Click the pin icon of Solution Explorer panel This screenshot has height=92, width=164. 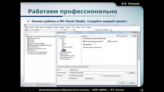click(x=53, y=32)
